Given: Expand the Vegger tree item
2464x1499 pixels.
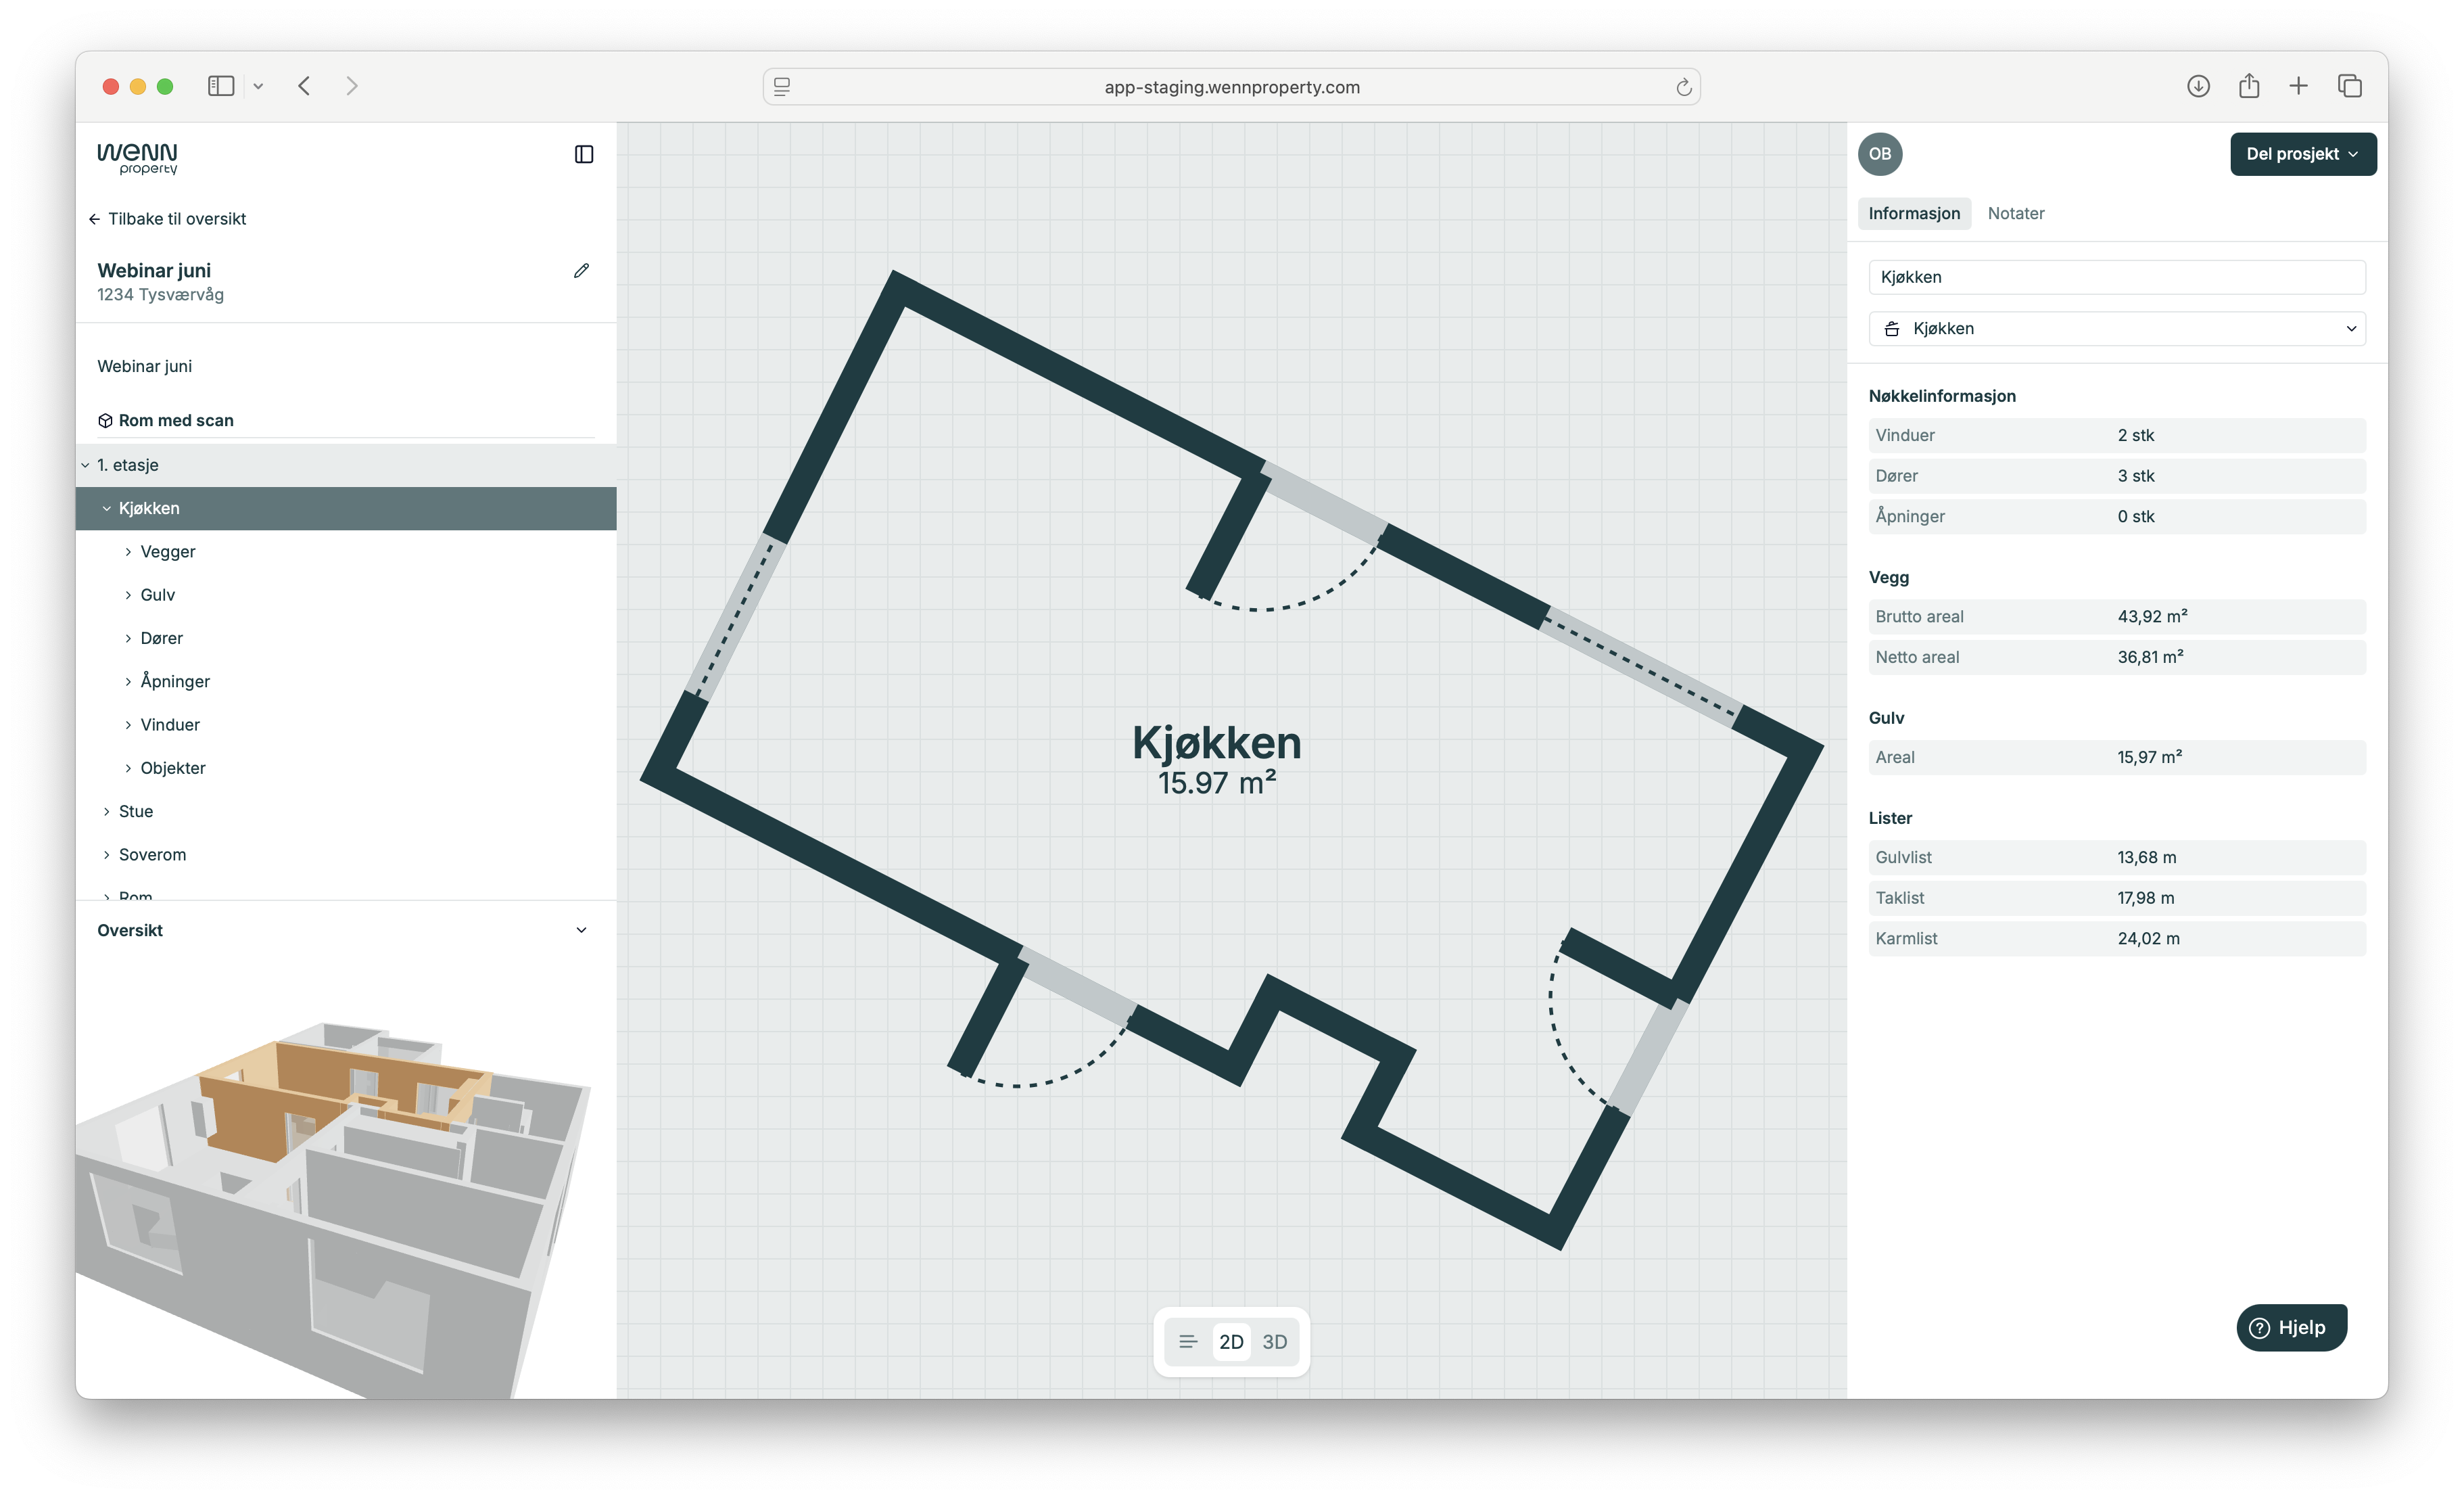Looking at the screenshot, I should [x=128, y=551].
